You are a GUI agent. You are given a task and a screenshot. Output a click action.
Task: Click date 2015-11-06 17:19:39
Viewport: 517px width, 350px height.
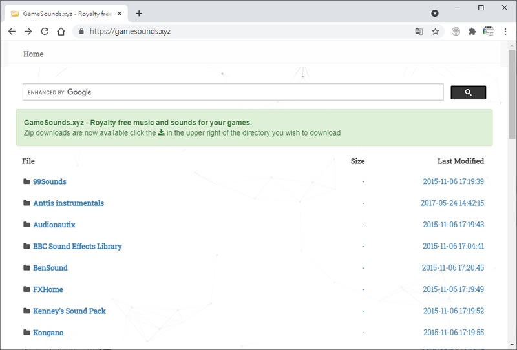tap(454, 181)
